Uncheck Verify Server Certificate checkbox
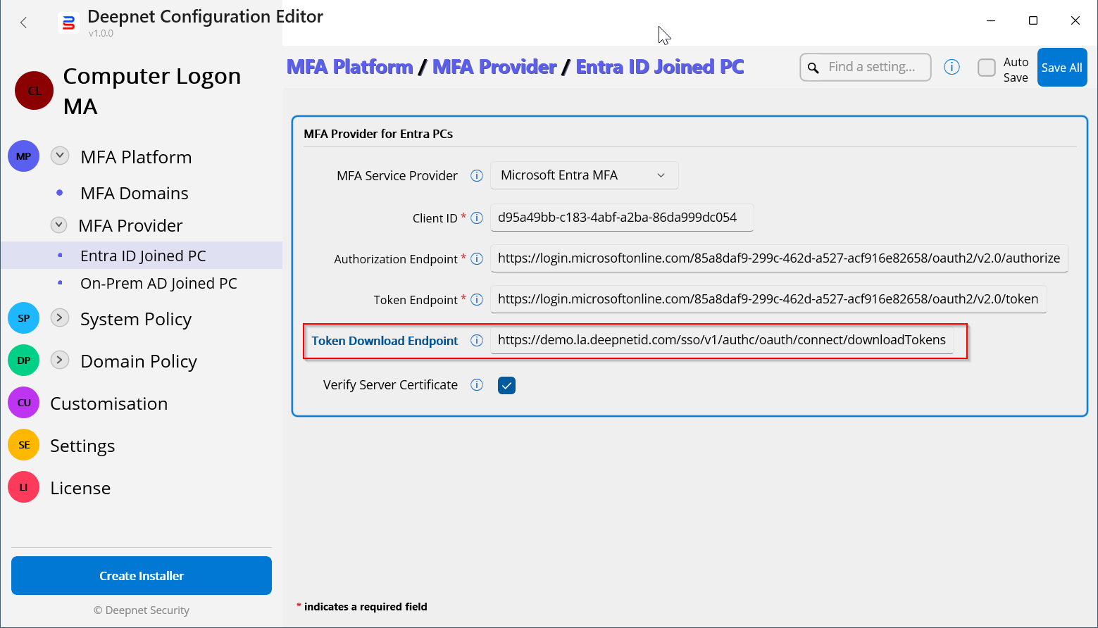The width and height of the screenshot is (1098, 628). pos(506,386)
